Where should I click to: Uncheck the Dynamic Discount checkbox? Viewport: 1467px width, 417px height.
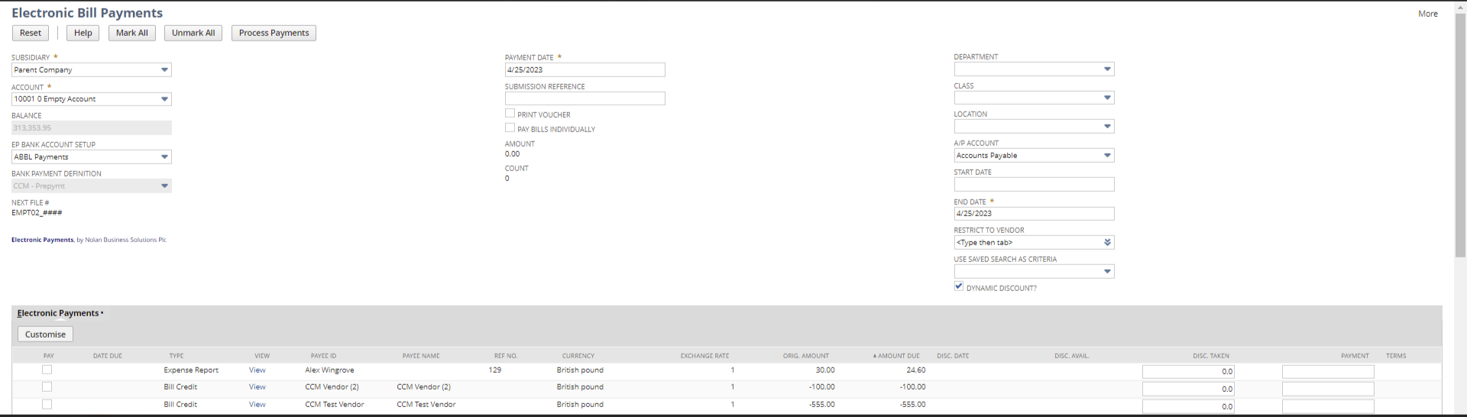[x=959, y=286]
